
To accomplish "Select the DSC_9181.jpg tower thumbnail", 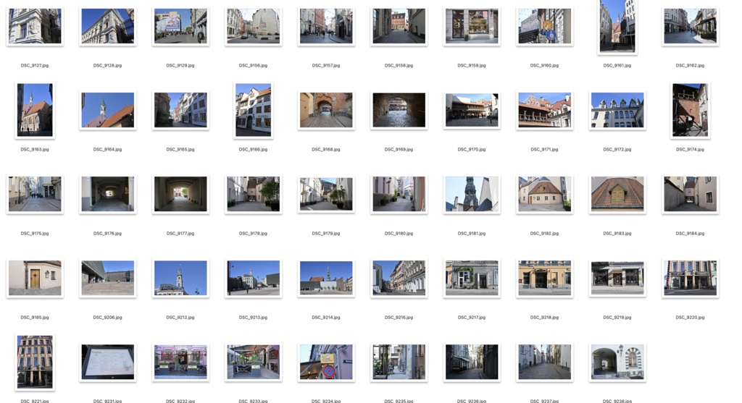I will tap(472, 194).
